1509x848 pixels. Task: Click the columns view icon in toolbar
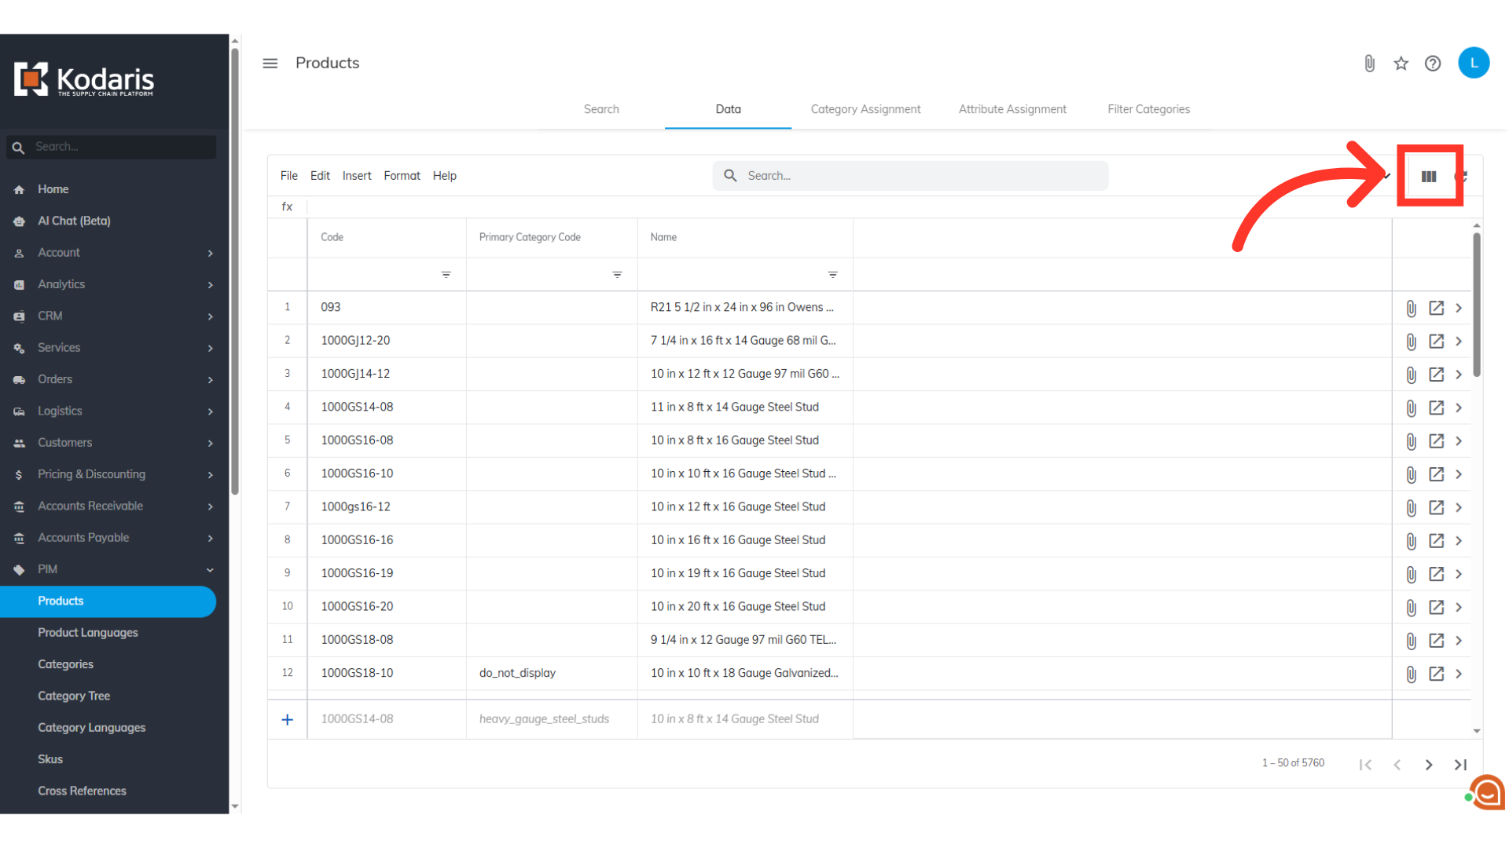click(1429, 177)
